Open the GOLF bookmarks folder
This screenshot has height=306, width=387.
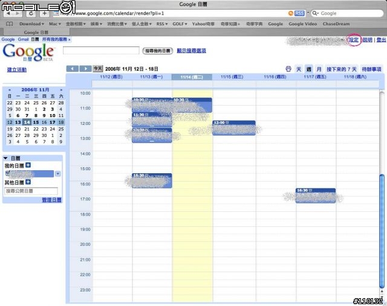[x=180, y=24]
